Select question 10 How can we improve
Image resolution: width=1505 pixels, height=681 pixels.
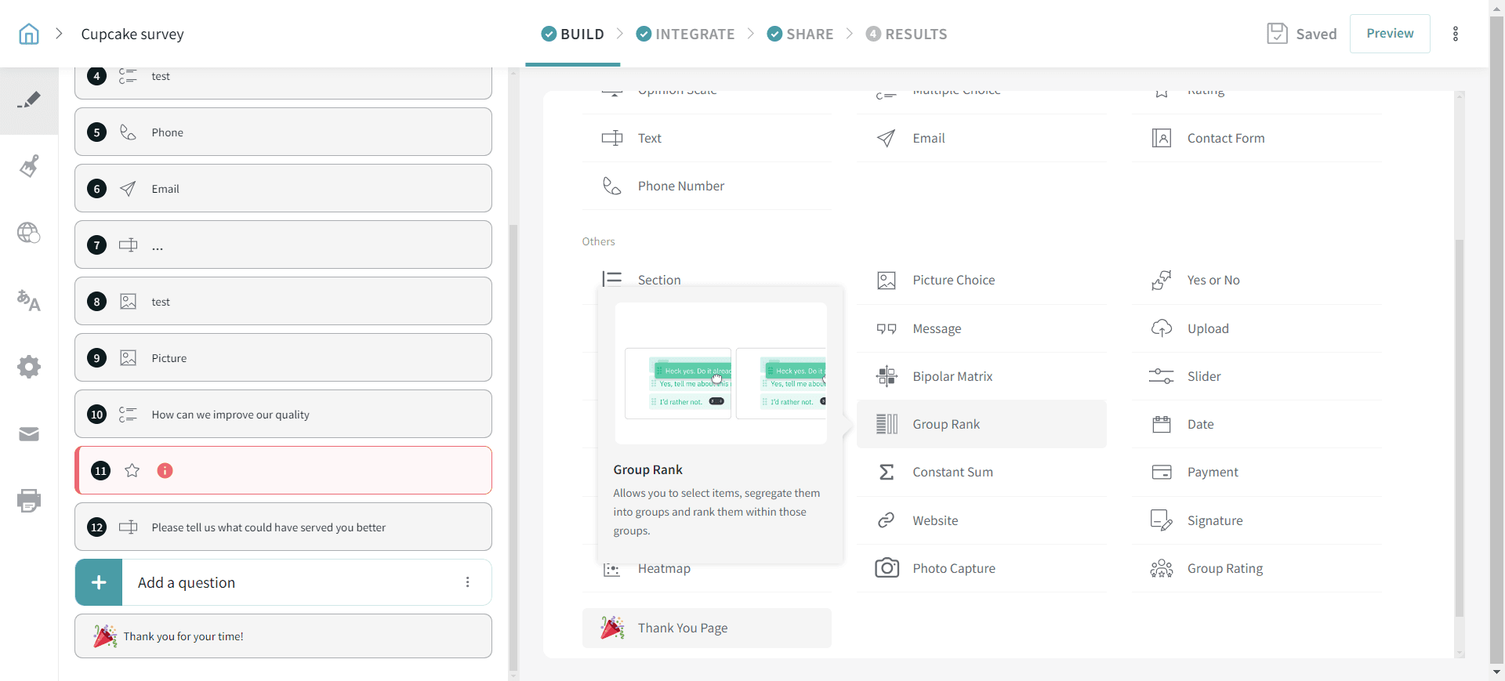click(x=283, y=415)
